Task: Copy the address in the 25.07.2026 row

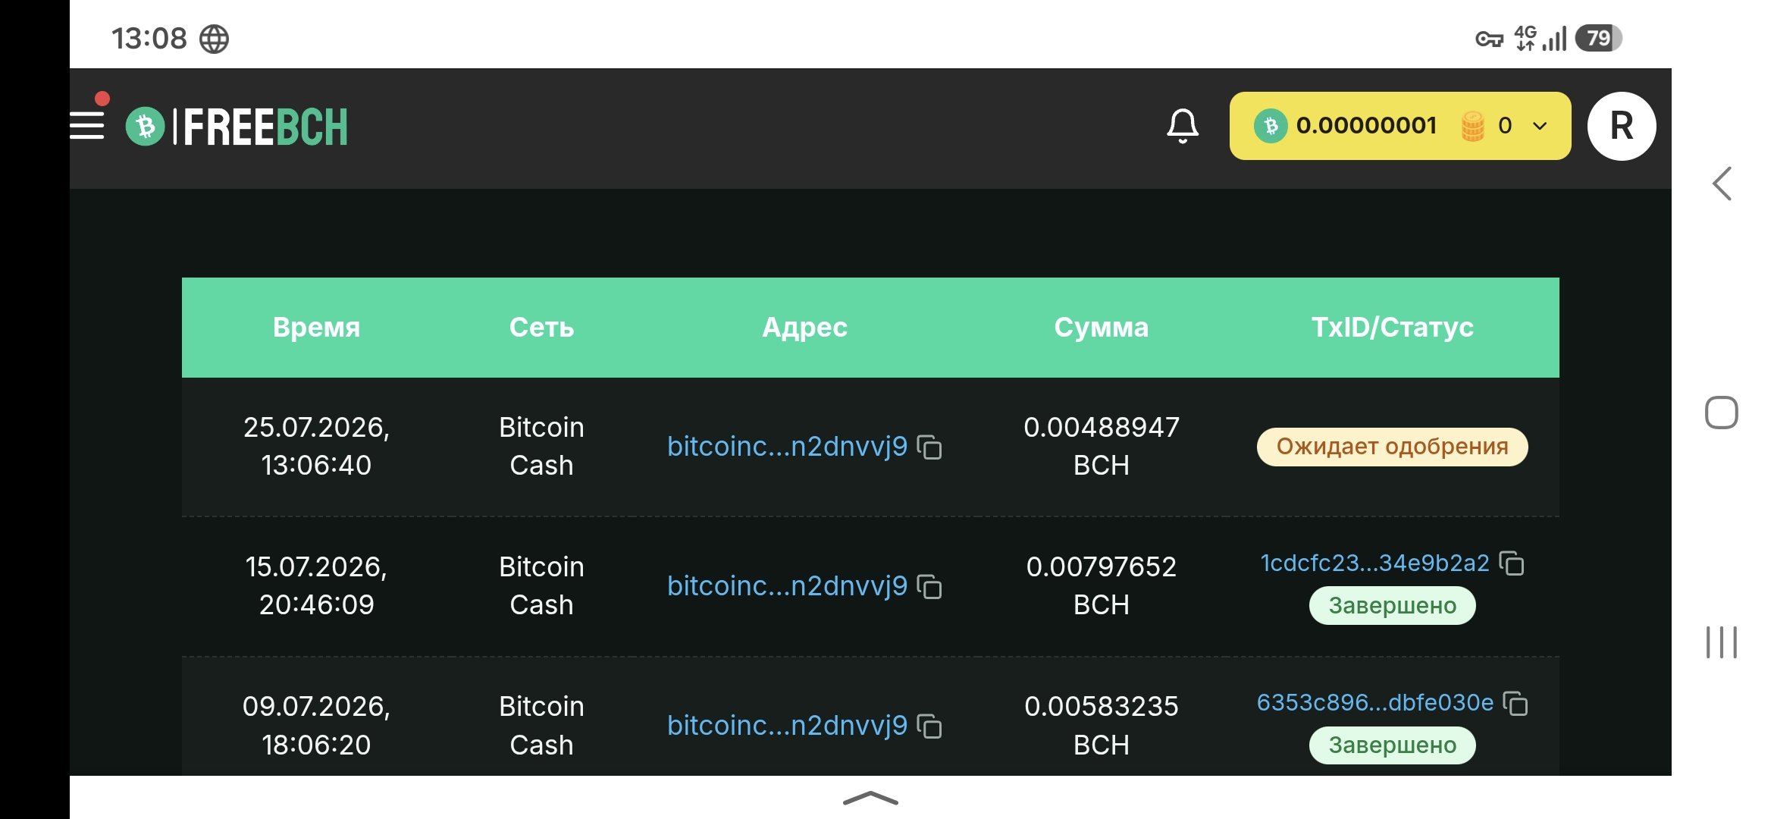Action: tap(929, 447)
